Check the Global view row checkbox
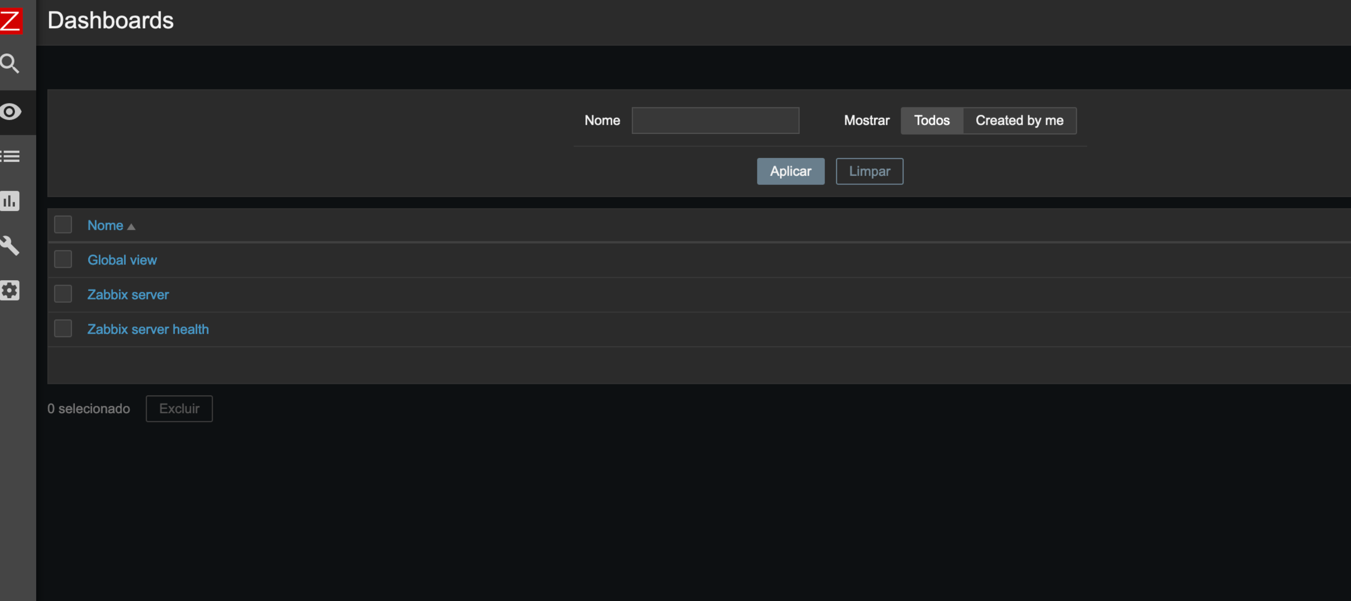The height and width of the screenshot is (601, 1351). tap(63, 260)
